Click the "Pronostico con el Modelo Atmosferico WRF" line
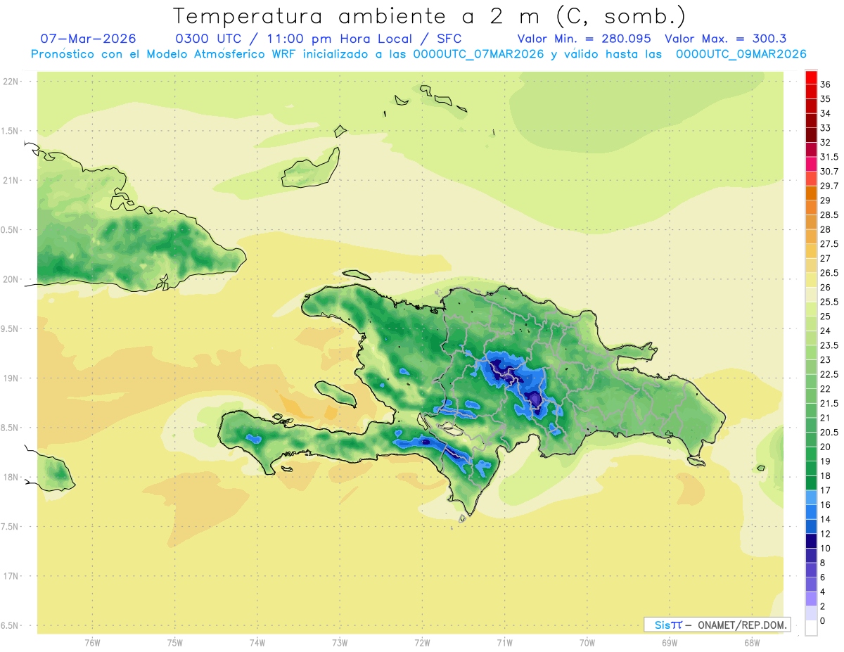Screen dimensions: 844x652 tap(418, 54)
